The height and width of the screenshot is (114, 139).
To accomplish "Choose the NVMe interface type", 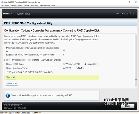I will tap(77, 68).
